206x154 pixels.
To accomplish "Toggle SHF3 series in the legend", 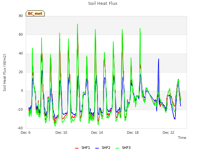I will coord(123,148).
